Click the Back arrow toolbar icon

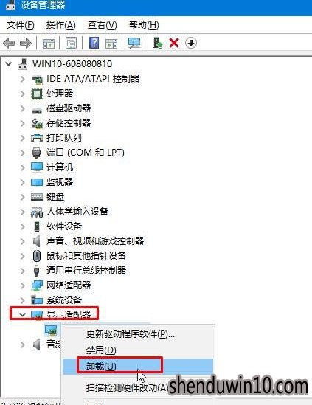tap(9, 43)
